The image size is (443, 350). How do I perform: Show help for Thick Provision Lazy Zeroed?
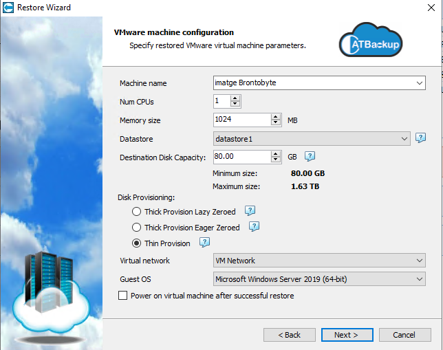pyautogui.click(x=250, y=210)
